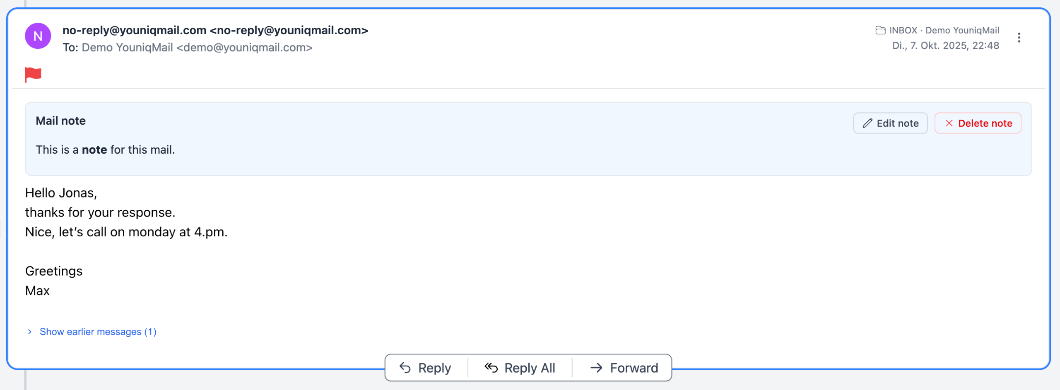Choose the Reply All text label
Image resolution: width=1060 pixels, height=390 pixels.
click(x=530, y=368)
